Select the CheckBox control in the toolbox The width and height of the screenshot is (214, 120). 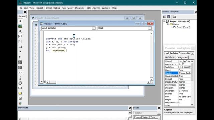[20, 52]
